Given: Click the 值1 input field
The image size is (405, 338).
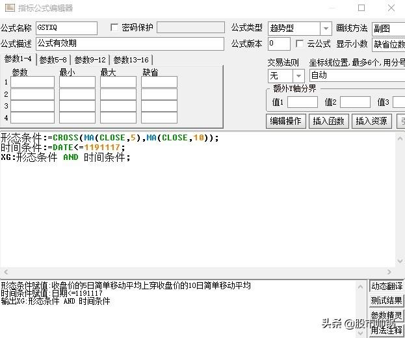Looking at the screenshot, I should coord(302,102).
